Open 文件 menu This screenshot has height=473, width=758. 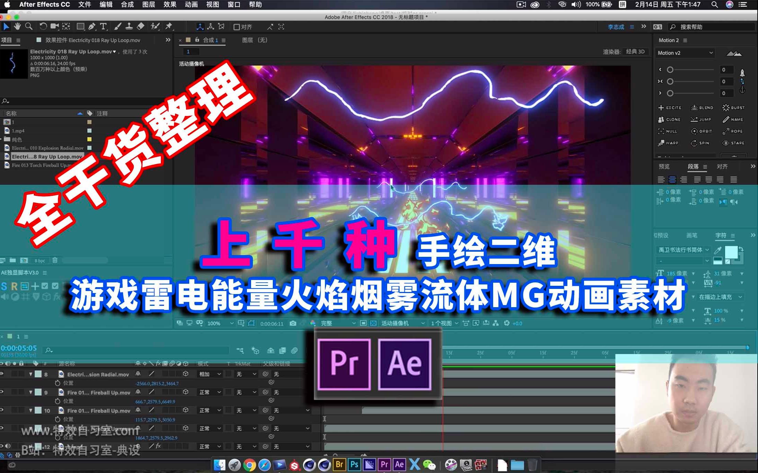point(85,4)
